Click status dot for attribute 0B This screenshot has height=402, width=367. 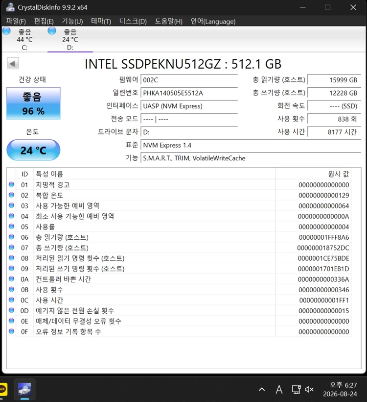11,289
